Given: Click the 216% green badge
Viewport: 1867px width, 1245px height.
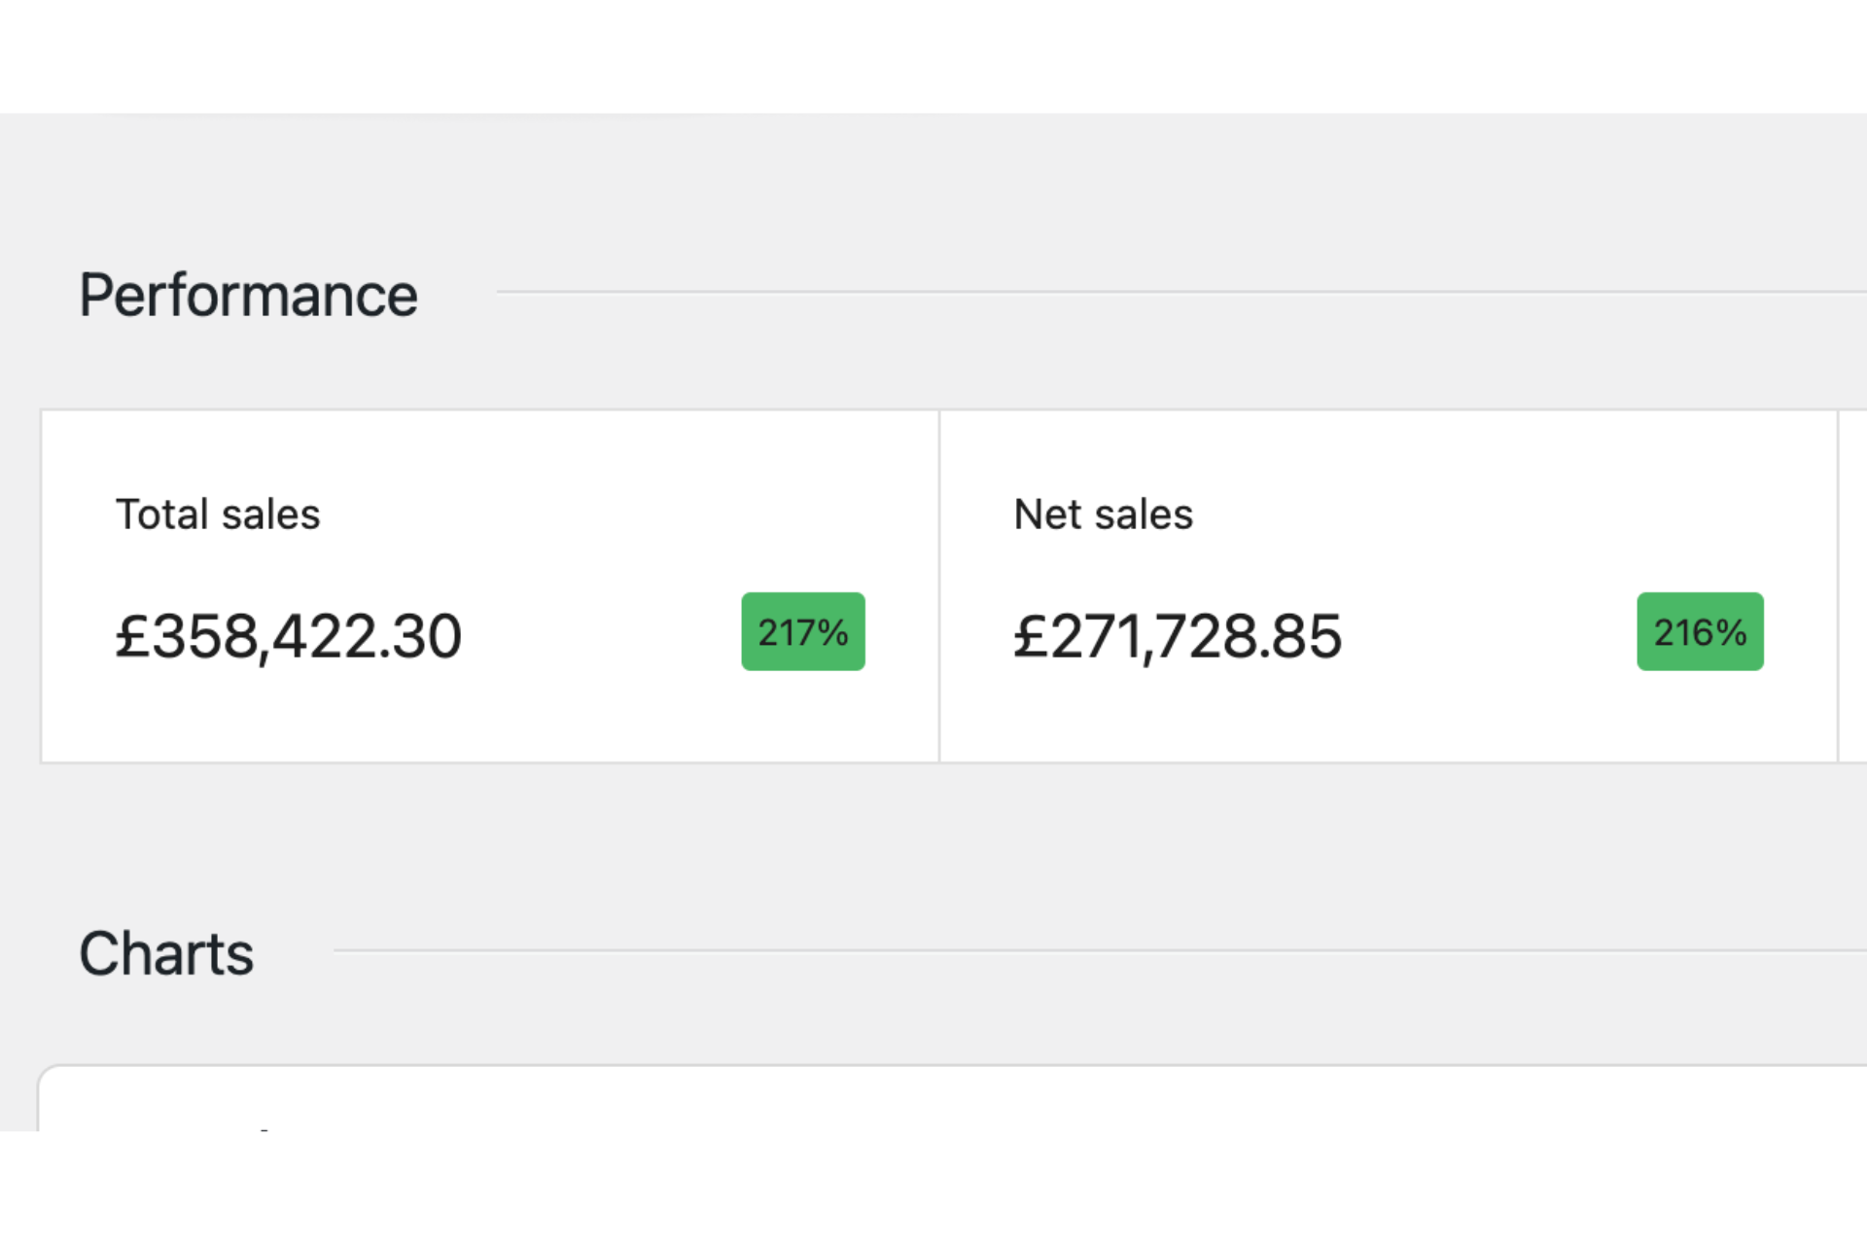Looking at the screenshot, I should (1699, 631).
